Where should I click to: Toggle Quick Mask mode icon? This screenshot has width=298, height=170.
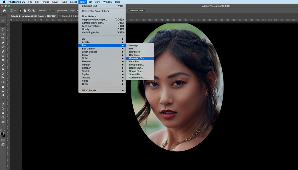point(3,140)
